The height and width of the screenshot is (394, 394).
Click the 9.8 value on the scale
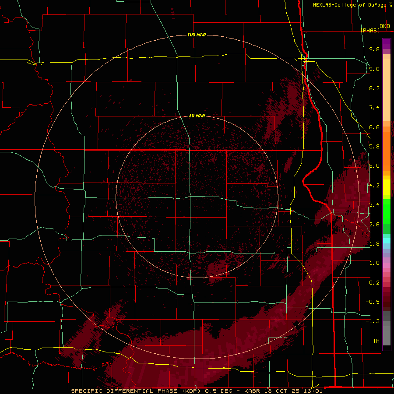(374, 49)
